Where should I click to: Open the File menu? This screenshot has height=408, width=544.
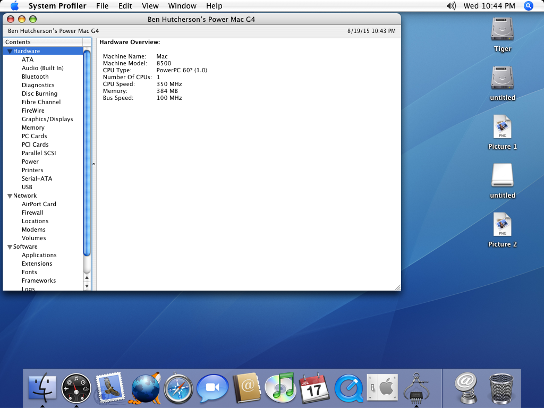click(x=102, y=6)
